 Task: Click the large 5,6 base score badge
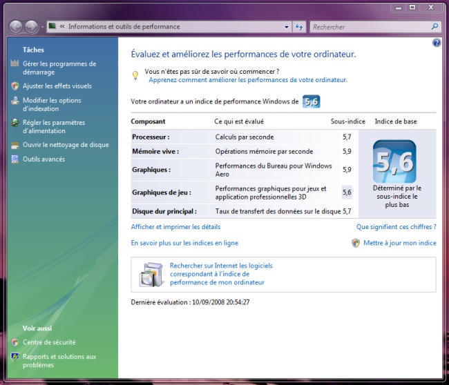pyautogui.click(x=394, y=161)
